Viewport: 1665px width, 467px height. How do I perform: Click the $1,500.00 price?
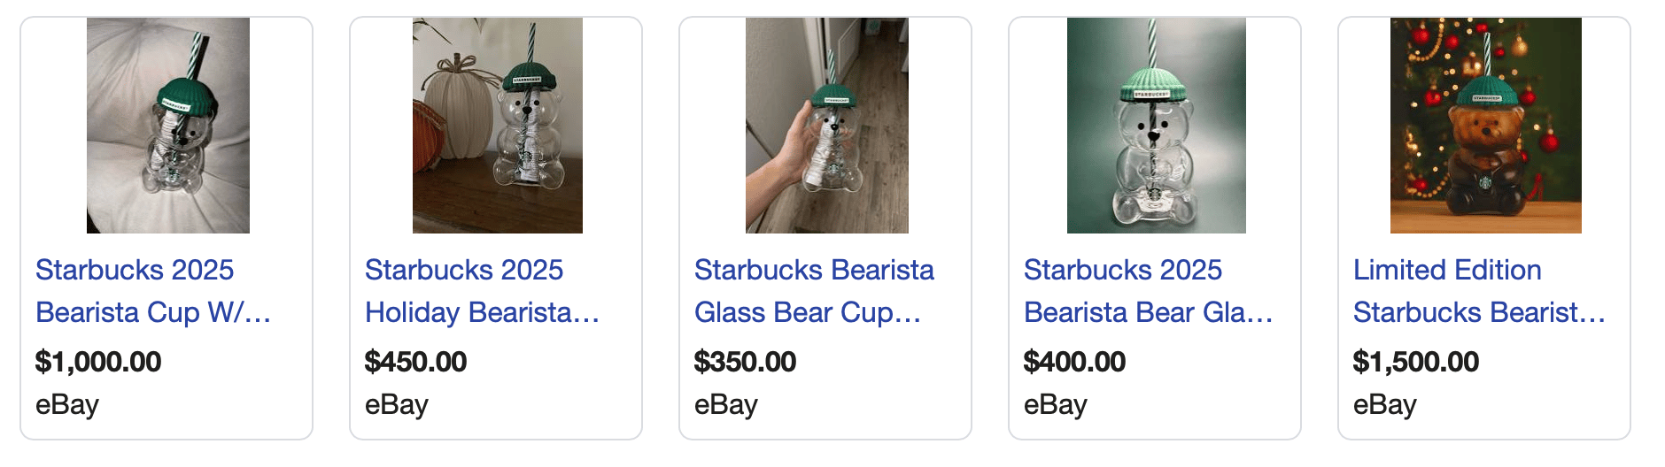pos(1416,362)
